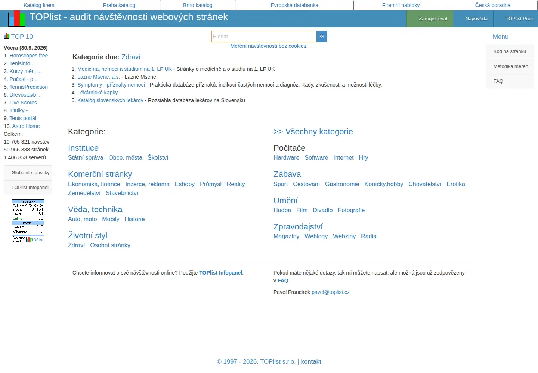Screen dimensions: 538x373
Task: Open Horoscopes free in TOP 10
Action: coord(29,56)
